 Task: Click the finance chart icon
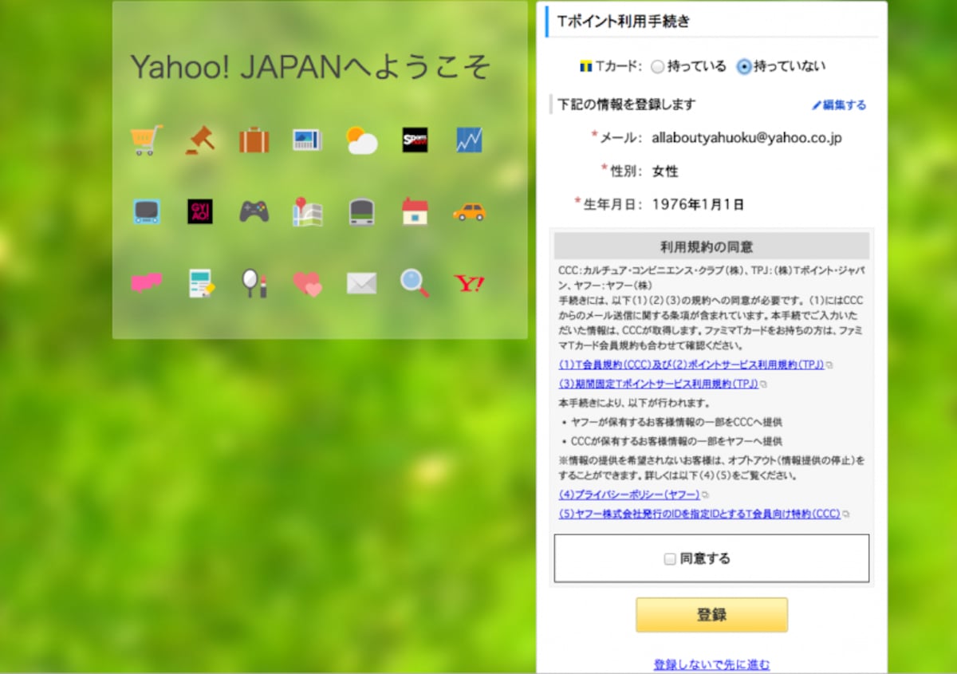tap(469, 140)
